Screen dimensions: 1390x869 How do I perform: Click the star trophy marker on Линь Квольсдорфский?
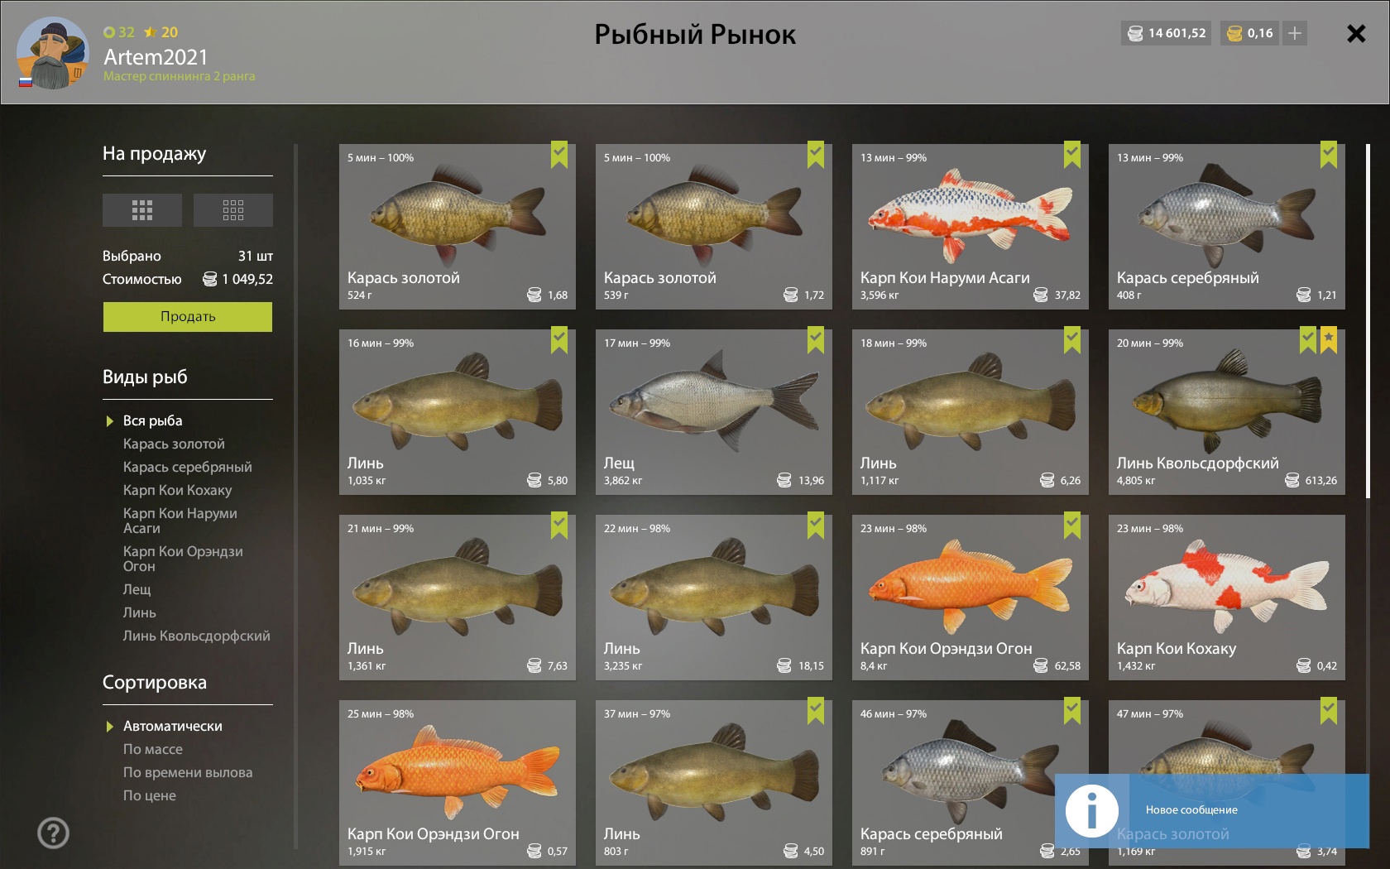1329,340
